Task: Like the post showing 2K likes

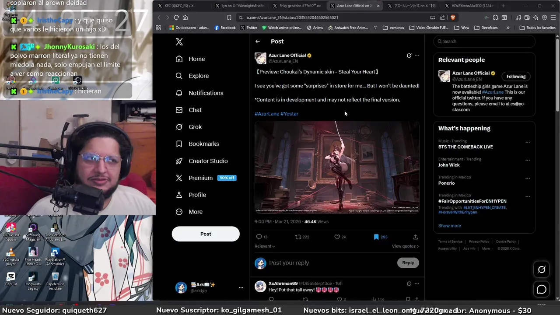Action: click(340, 237)
